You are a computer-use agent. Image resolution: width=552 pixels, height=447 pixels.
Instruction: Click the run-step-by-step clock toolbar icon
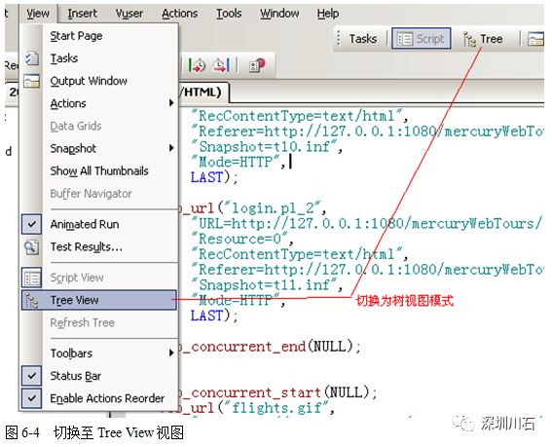[197, 65]
